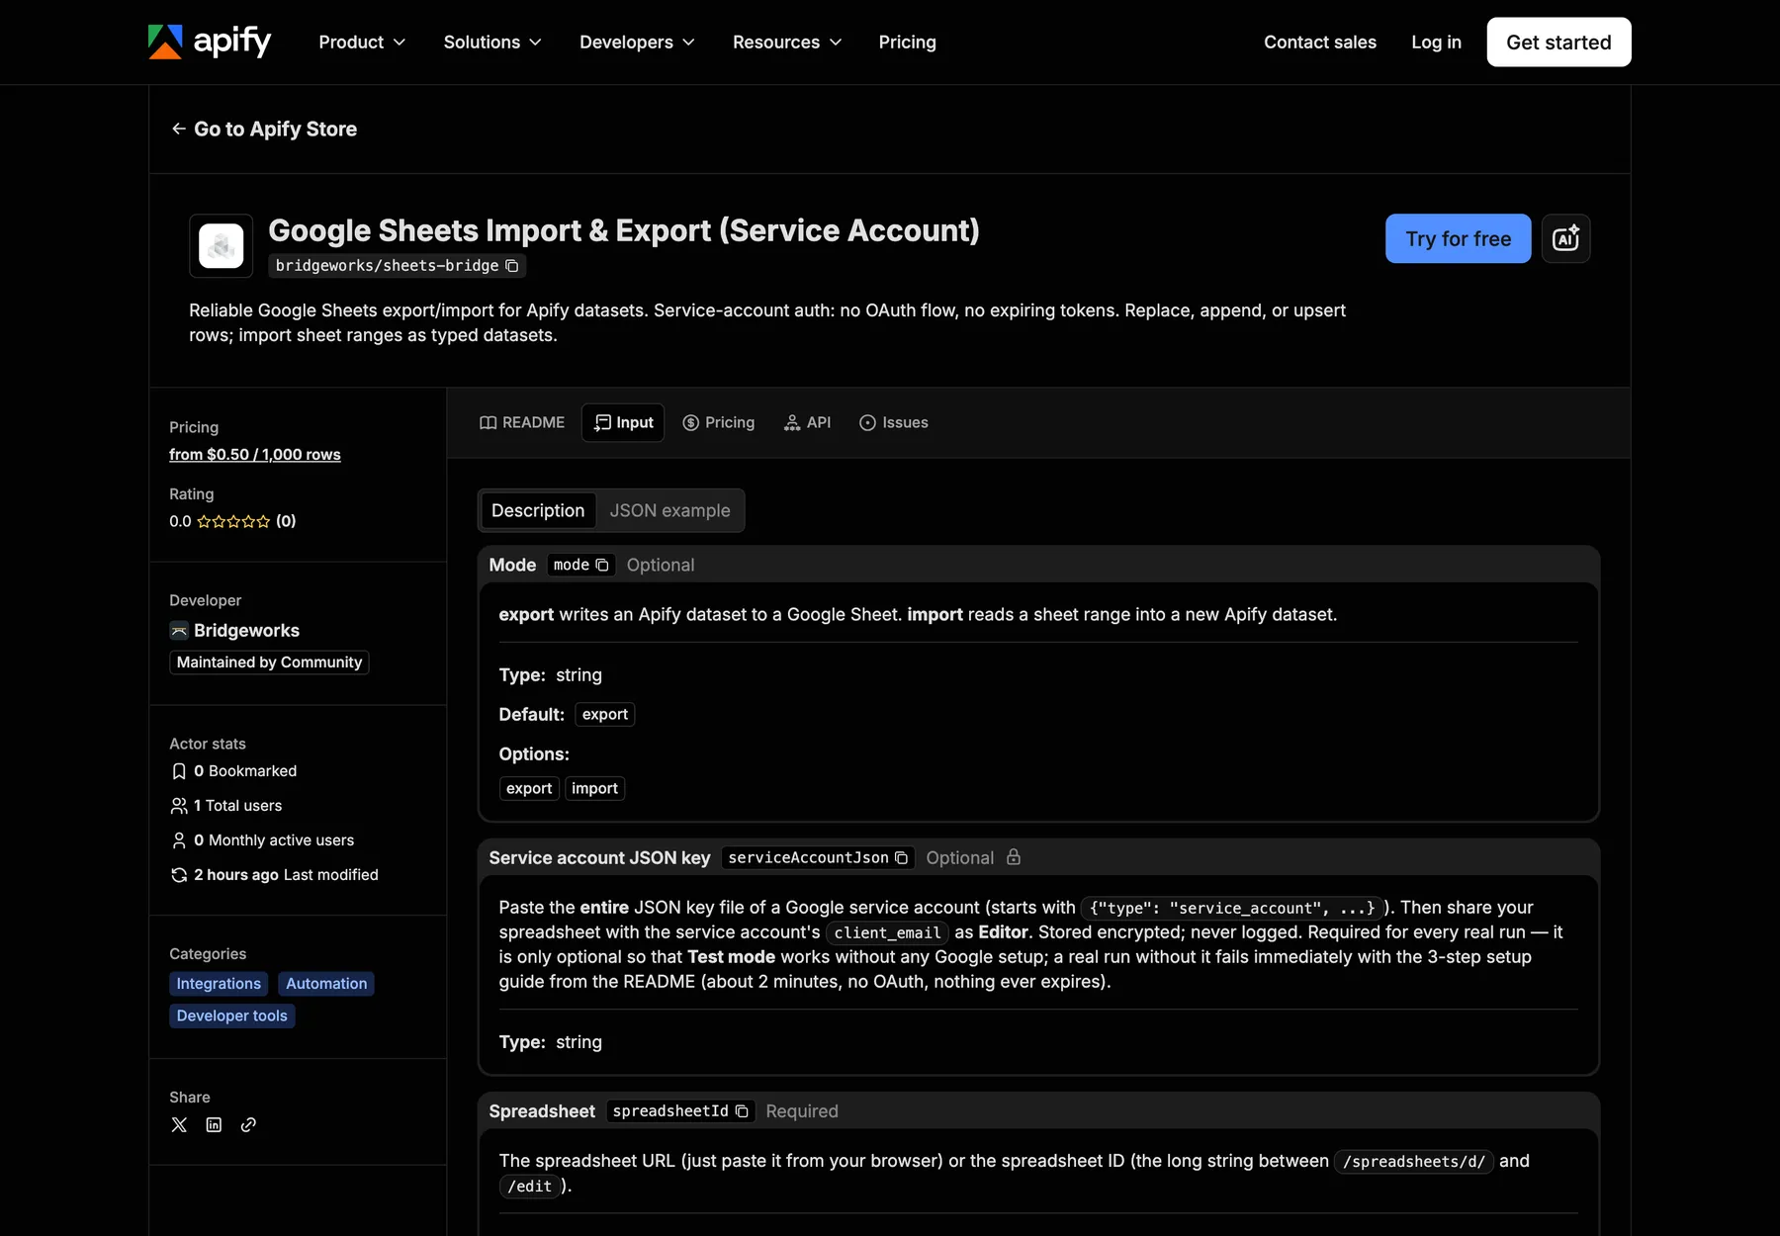Open the AI assistant icon button
The width and height of the screenshot is (1780, 1236).
pos(1566,238)
